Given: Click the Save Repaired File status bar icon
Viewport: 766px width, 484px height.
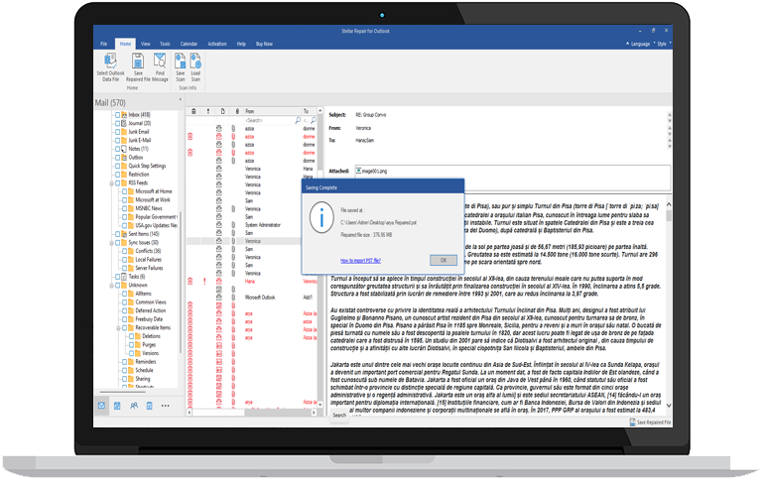Looking at the screenshot, I should tap(633, 423).
